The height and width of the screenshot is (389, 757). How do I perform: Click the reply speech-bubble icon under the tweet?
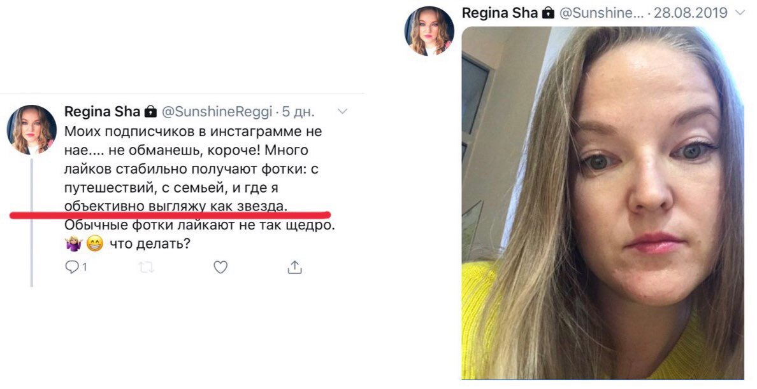(x=72, y=267)
